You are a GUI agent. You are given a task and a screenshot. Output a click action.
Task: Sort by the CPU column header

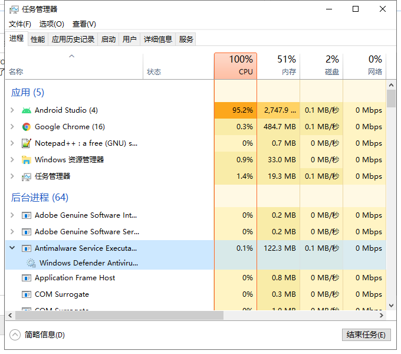(235, 66)
